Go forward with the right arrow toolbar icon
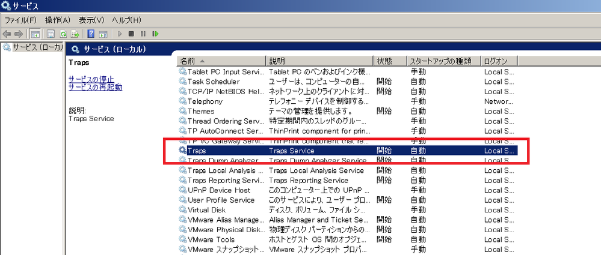 point(19,34)
